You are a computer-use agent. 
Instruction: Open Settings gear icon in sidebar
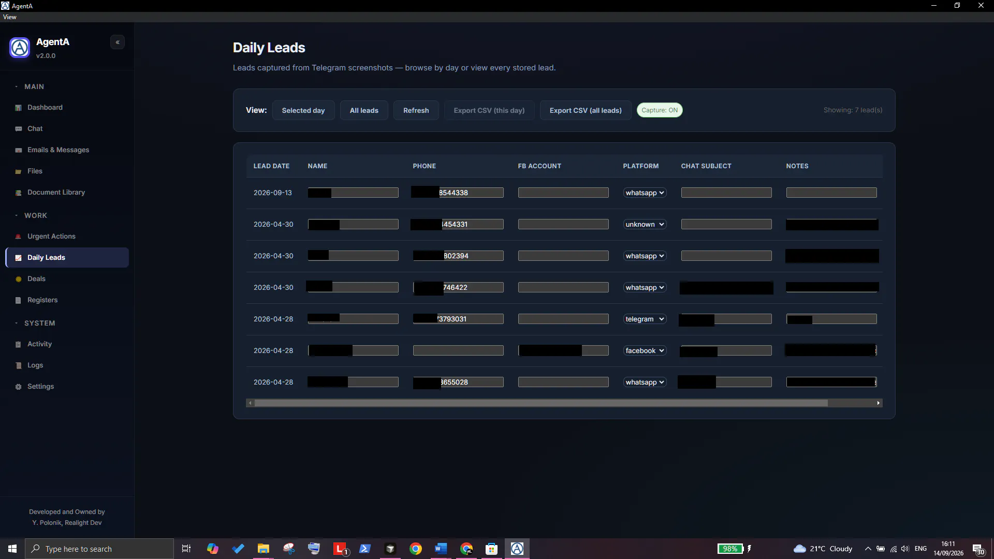(18, 387)
